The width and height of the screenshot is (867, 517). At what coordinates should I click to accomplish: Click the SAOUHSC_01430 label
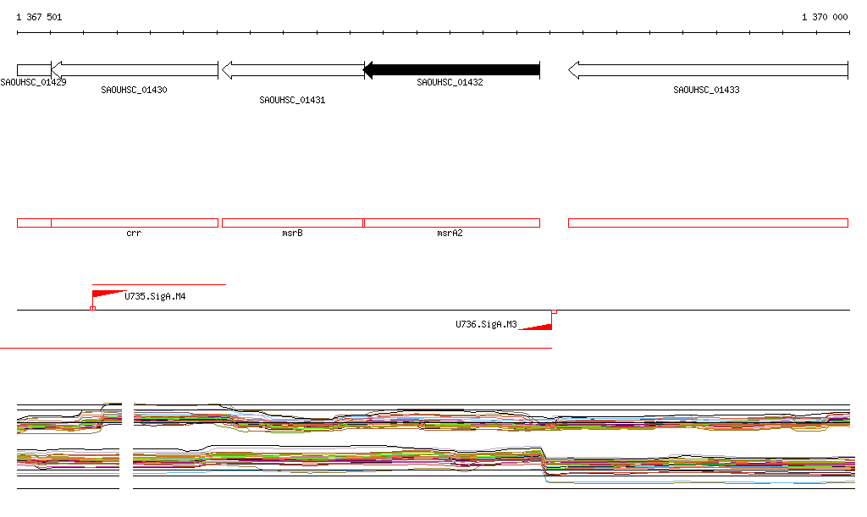tap(134, 90)
